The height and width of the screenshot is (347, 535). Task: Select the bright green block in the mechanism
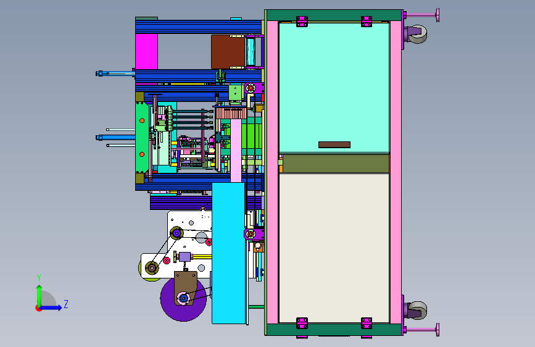[252, 136]
